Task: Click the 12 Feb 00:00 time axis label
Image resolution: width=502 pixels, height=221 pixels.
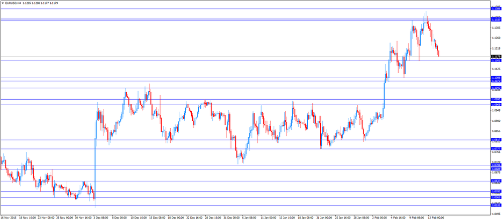Action: click(436, 217)
